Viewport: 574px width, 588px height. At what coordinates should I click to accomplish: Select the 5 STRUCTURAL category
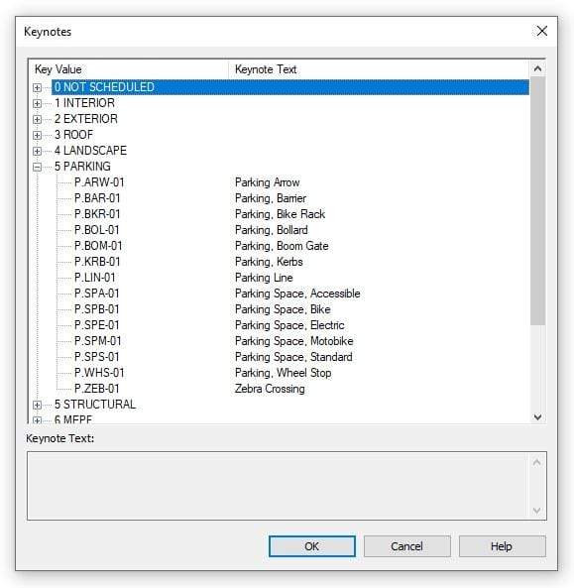pyautogui.click(x=95, y=405)
